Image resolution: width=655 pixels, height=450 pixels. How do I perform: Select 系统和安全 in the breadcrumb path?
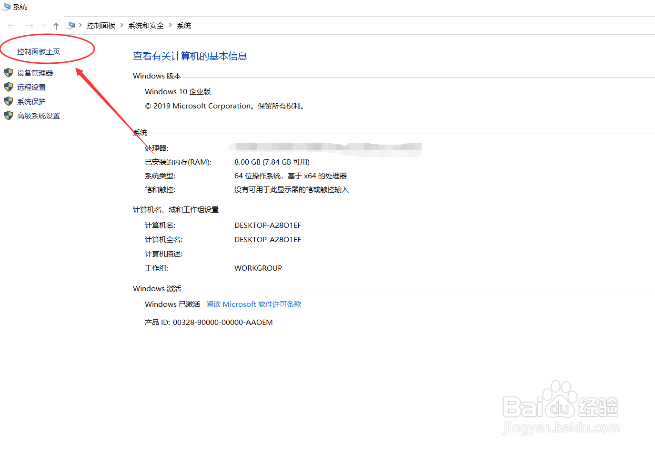click(x=145, y=25)
